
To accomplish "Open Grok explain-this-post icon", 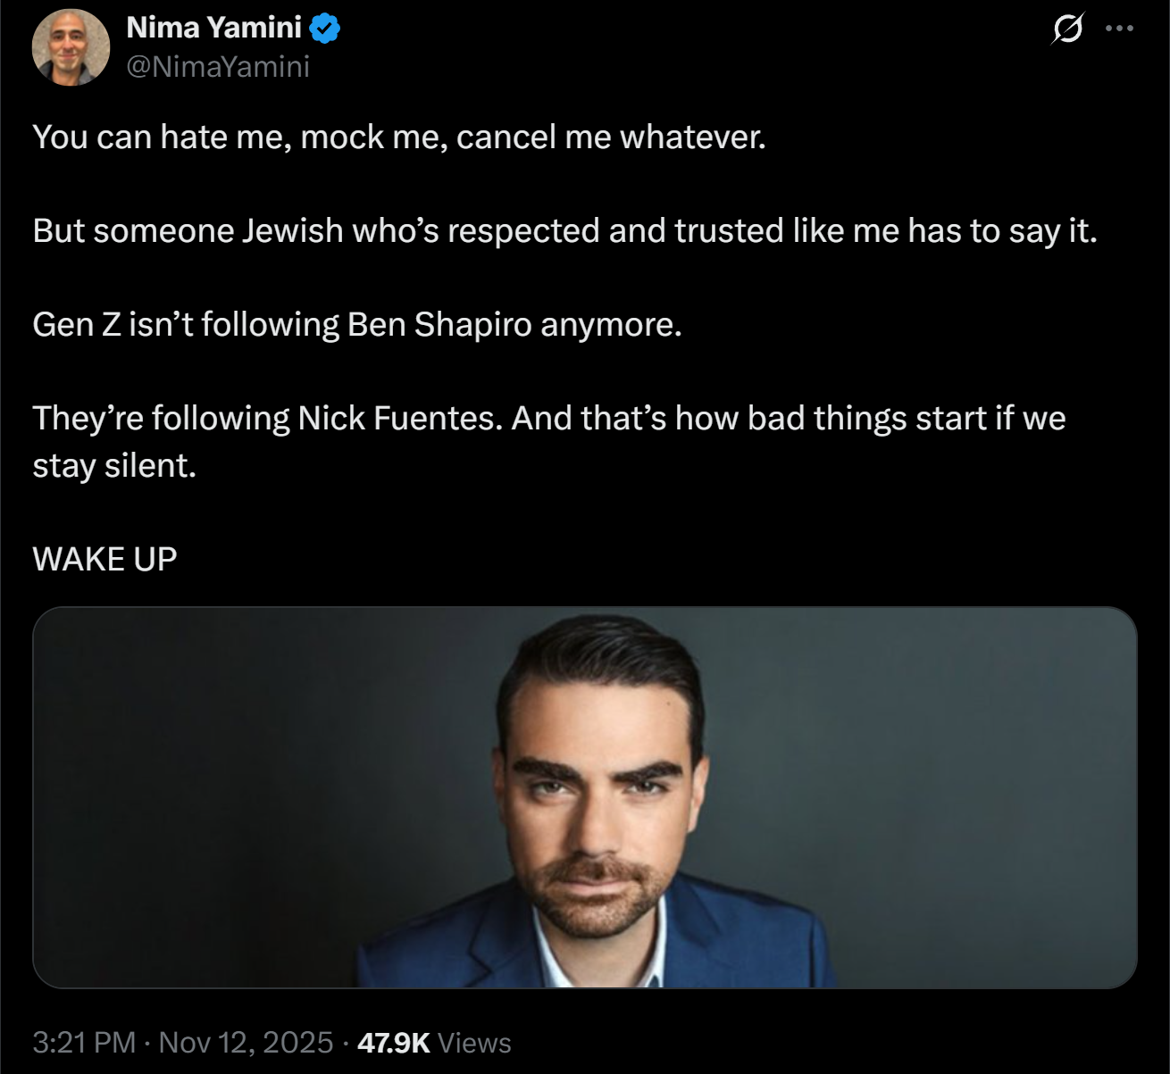I will click(1066, 29).
